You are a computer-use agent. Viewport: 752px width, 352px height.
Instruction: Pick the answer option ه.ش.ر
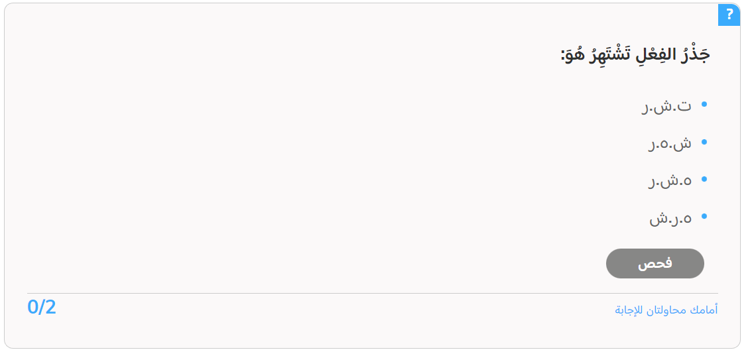click(670, 180)
